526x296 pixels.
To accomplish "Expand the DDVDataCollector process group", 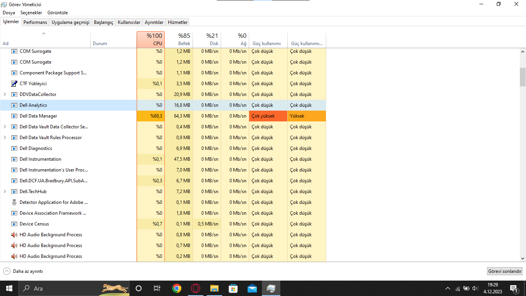I will [x=5, y=94].
